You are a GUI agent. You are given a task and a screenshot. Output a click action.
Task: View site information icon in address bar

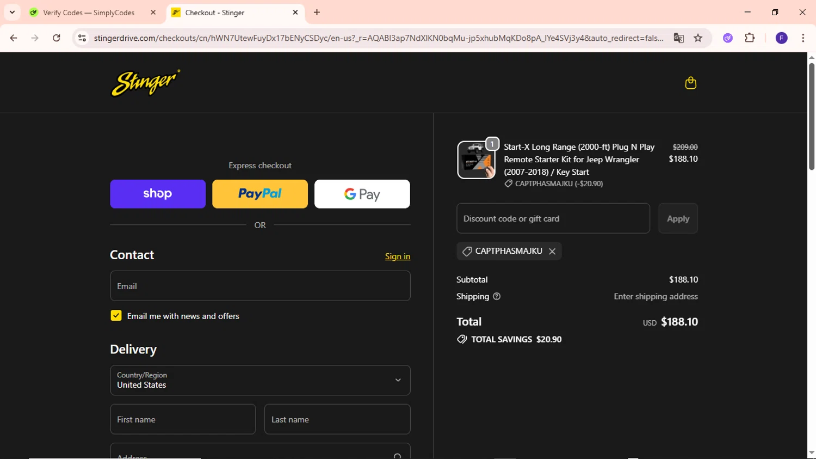click(82, 38)
